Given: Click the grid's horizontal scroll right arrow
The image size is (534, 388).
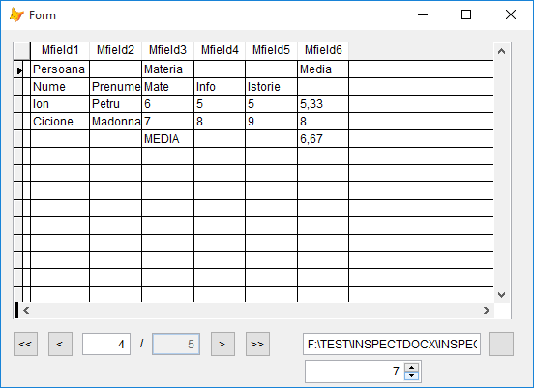Looking at the screenshot, I should pos(487,310).
